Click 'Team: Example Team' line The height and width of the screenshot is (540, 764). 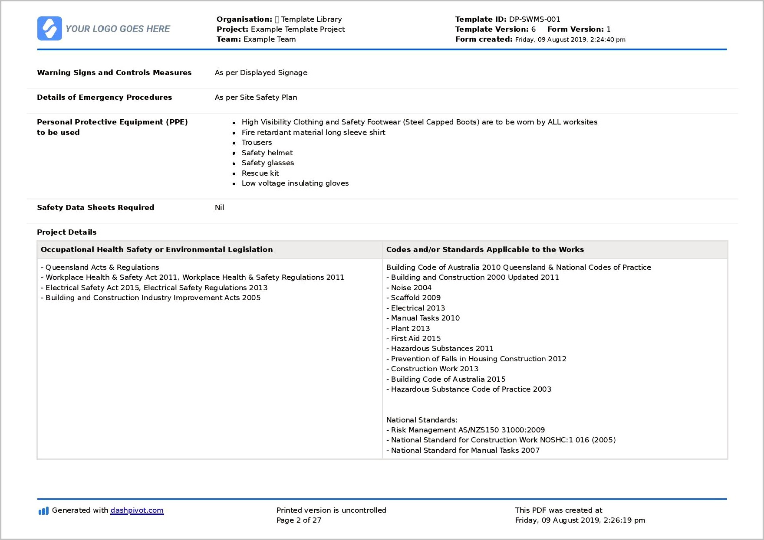click(x=256, y=39)
